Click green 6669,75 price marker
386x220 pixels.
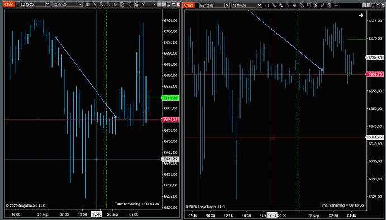pyautogui.click(x=170, y=98)
